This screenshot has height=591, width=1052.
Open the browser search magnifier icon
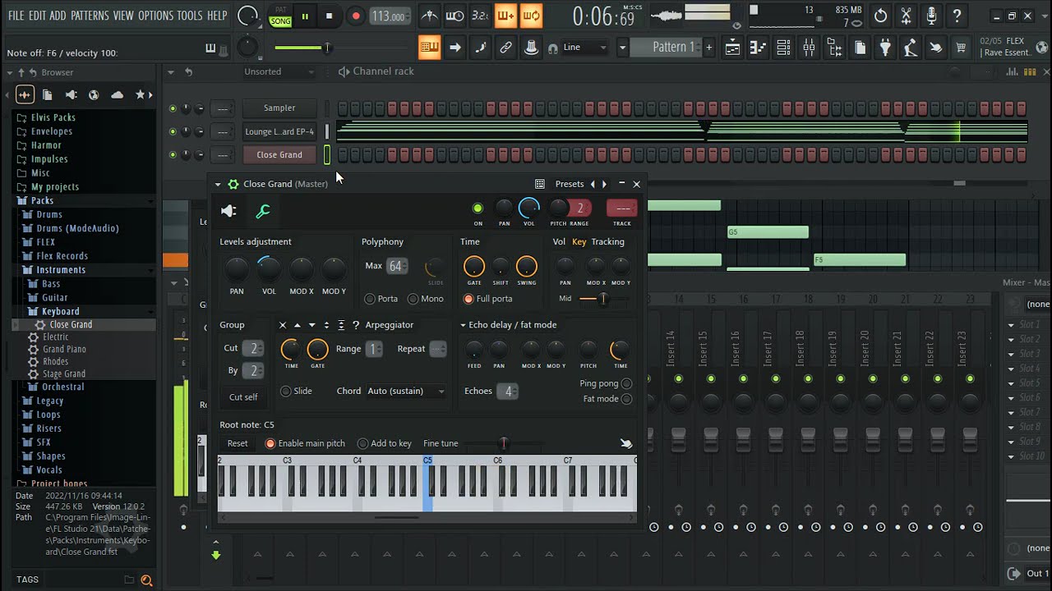click(x=146, y=580)
